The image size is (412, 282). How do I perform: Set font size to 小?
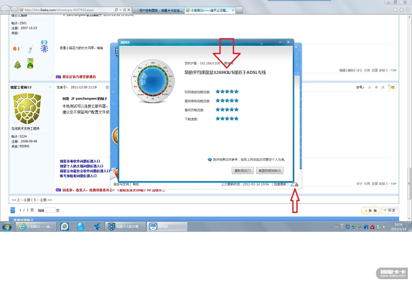point(370,88)
